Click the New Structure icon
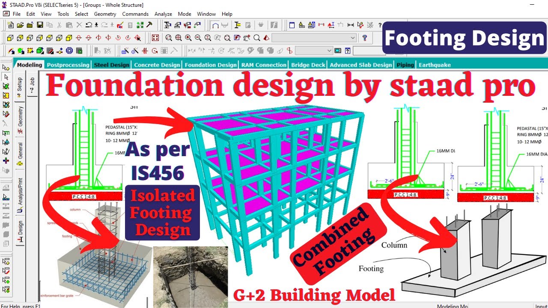The width and height of the screenshot is (548, 308). (10, 25)
